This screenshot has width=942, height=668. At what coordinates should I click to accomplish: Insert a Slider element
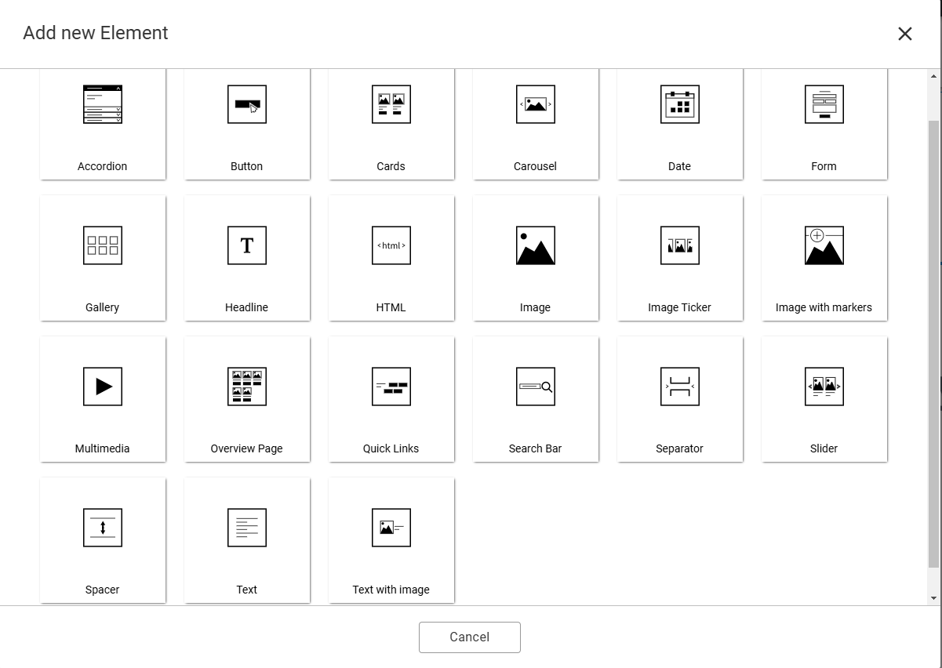(824, 399)
